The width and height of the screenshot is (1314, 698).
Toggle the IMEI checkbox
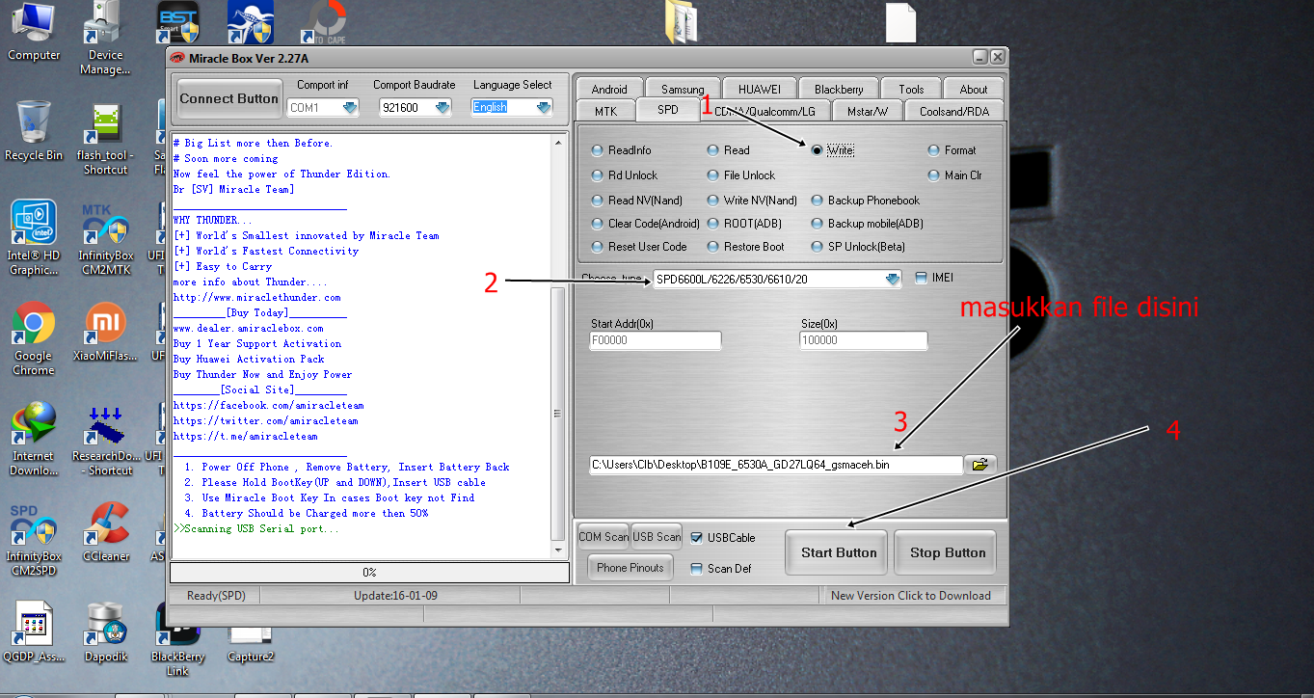coord(921,278)
